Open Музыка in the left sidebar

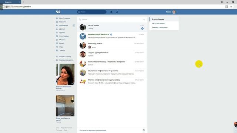(x=62, y=40)
